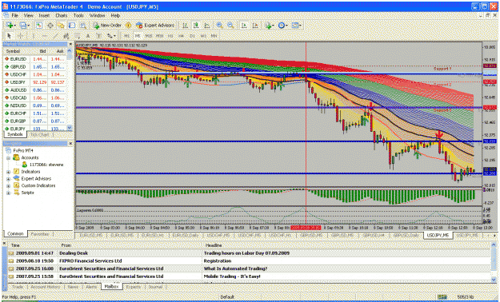Select the equidistant channel tool

(x=66, y=36)
